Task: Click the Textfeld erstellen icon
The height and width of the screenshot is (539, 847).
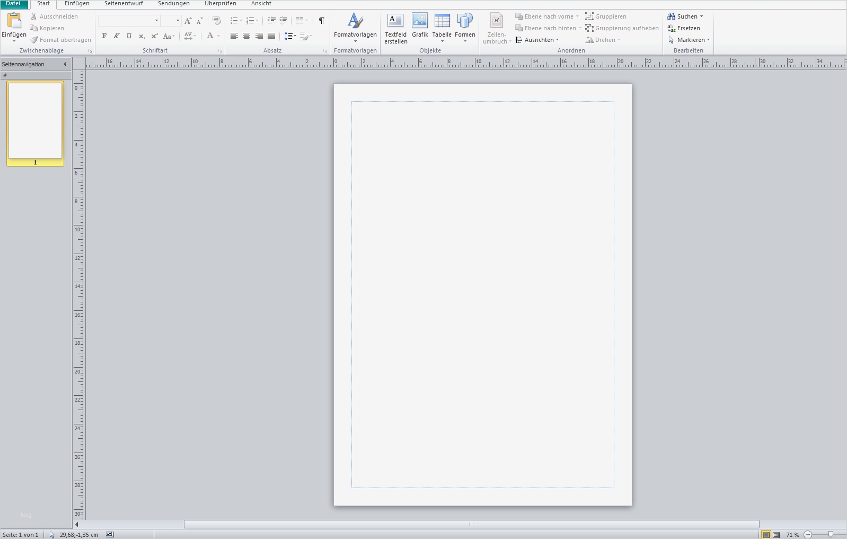Action: (395, 22)
